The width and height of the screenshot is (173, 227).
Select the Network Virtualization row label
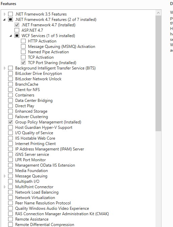click(35, 198)
